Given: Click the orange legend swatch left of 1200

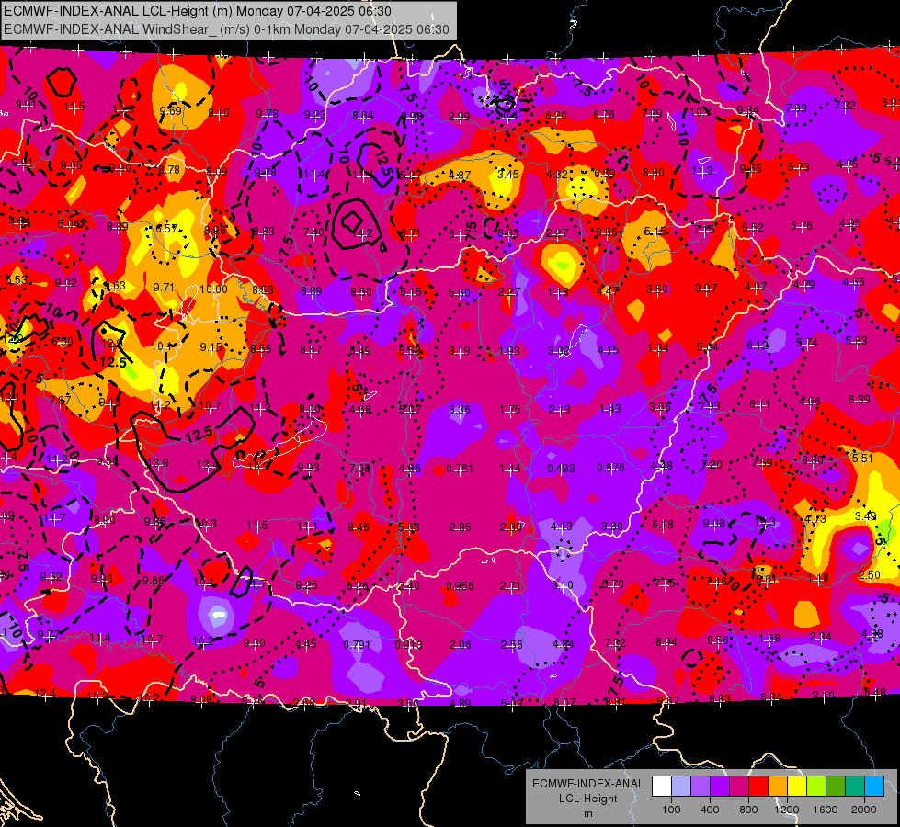Looking at the screenshot, I should (778, 787).
